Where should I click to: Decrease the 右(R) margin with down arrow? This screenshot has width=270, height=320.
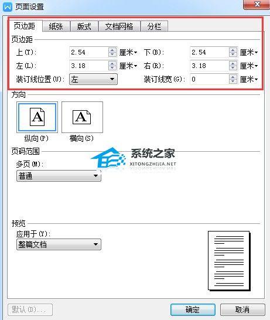[233, 68]
